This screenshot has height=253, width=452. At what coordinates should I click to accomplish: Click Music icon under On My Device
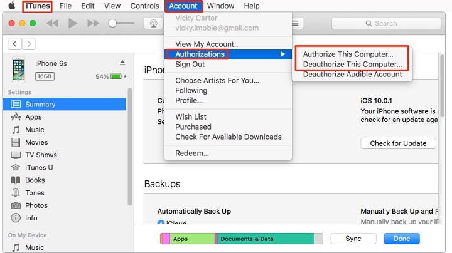(x=16, y=247)
